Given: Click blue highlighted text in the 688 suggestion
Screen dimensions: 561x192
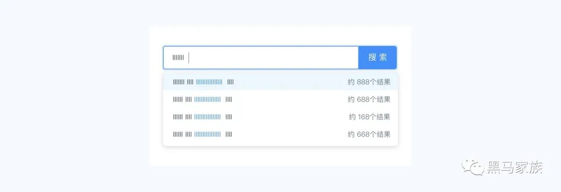Looking at the screenshot, I should [x=207, y=99].
